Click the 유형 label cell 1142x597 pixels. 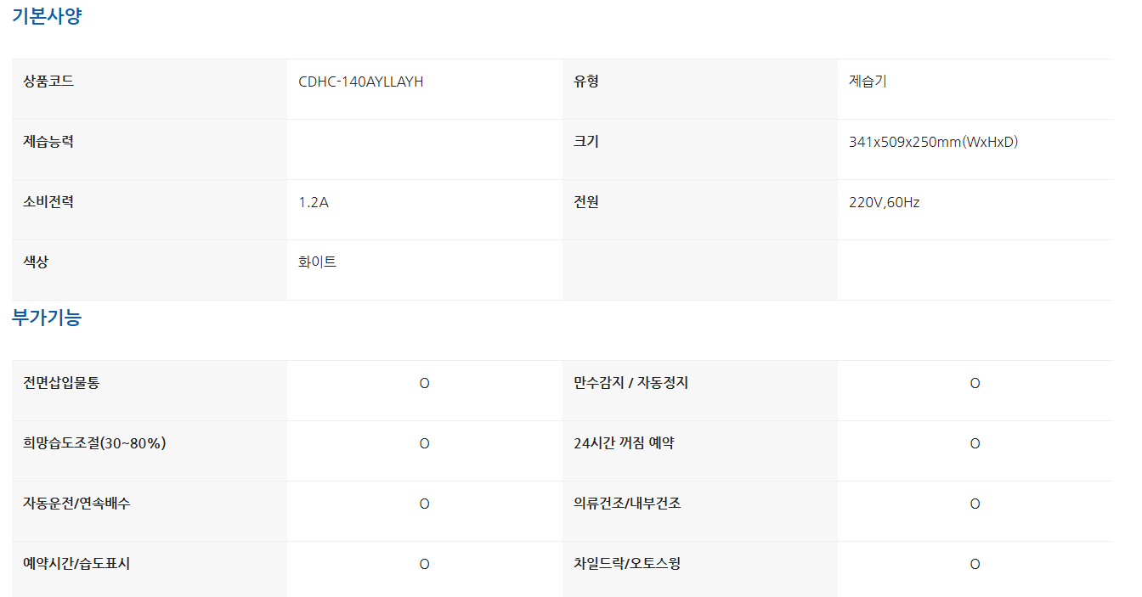coord(586,82)
